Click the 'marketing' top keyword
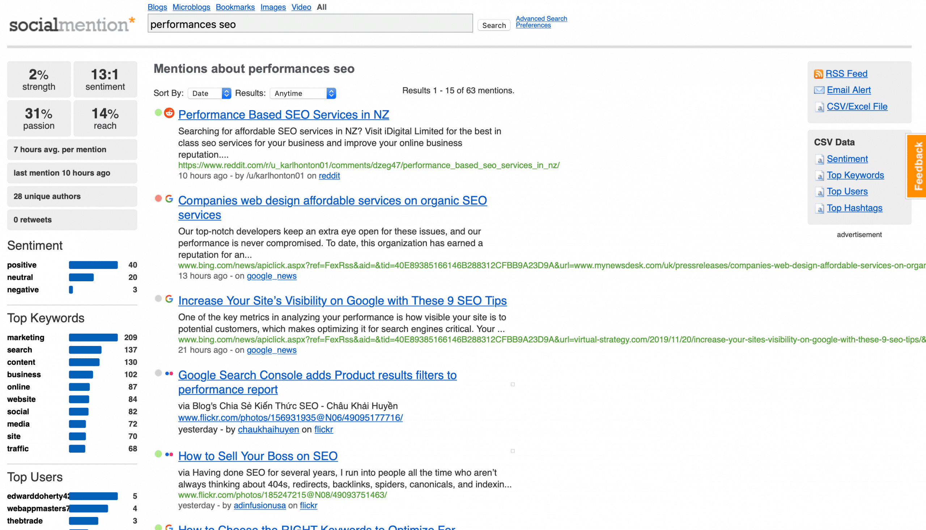 click(25, 337)
